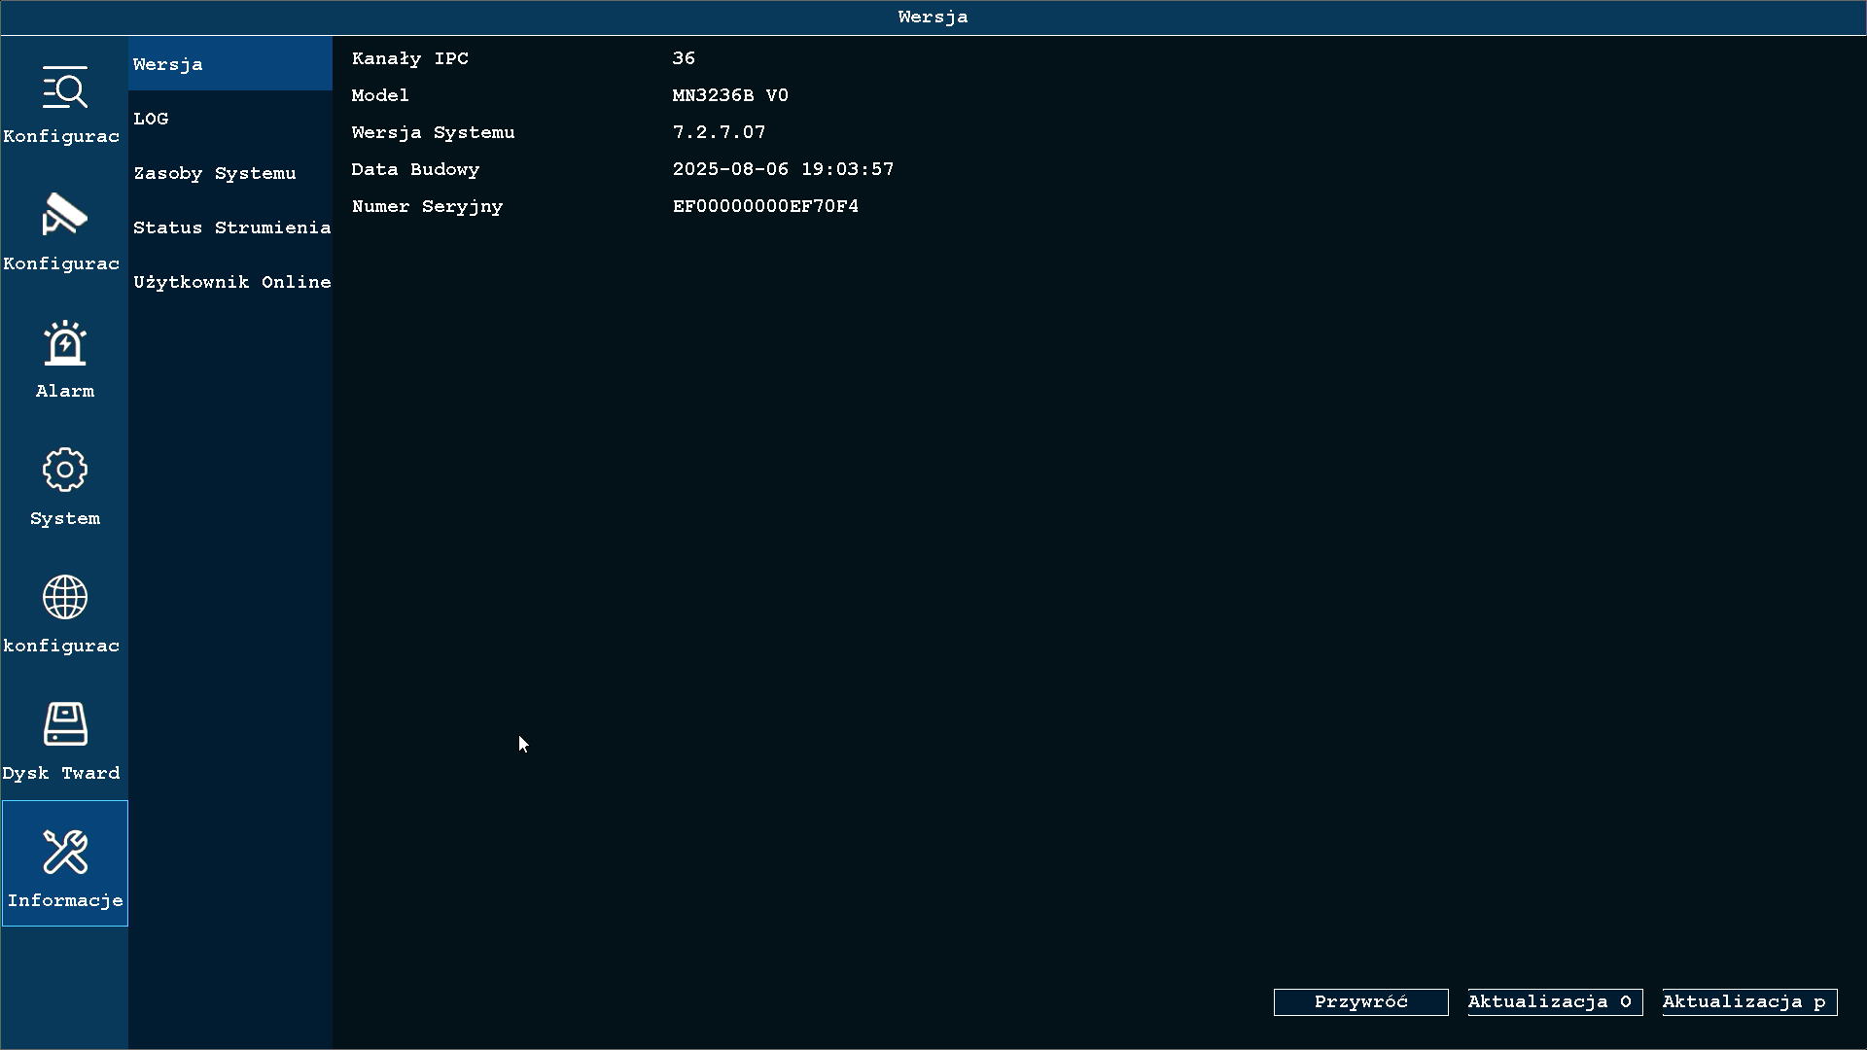The height and width of the screenshot is (1050, 1867).
Task: Open Zasoby Systemu menu item
Action: point(230,173)
